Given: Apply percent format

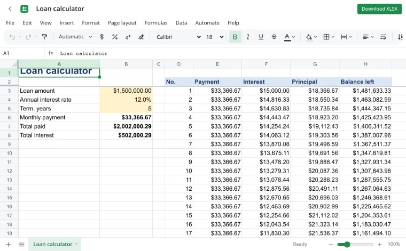Looking at the screenshot, I should click(x=115, y=37).
